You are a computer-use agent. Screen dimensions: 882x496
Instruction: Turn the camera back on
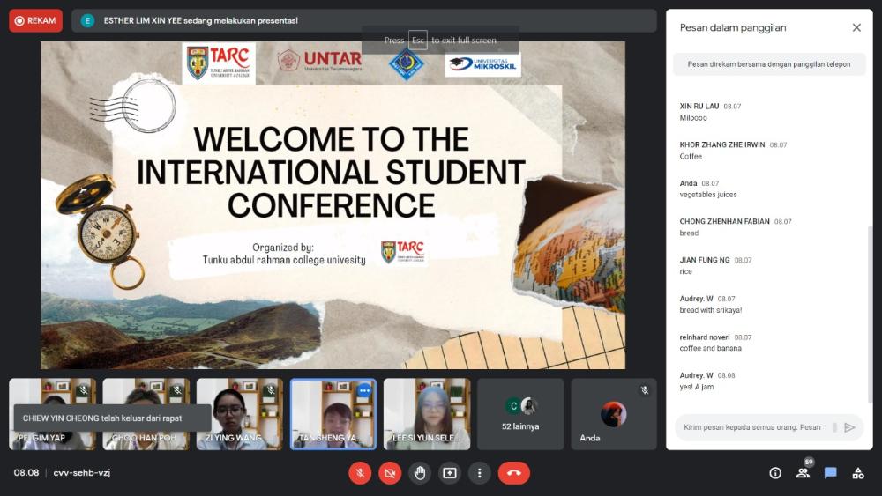coord(390,473)
